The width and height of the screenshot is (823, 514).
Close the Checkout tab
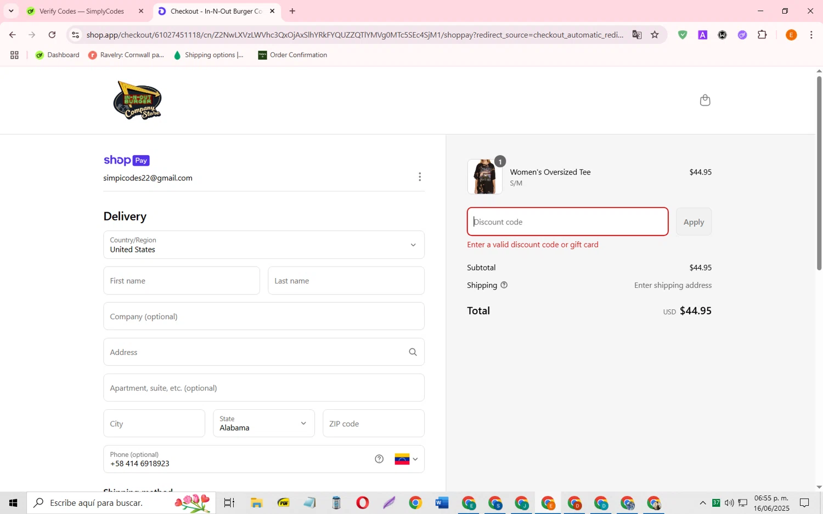tap(272, 11)
